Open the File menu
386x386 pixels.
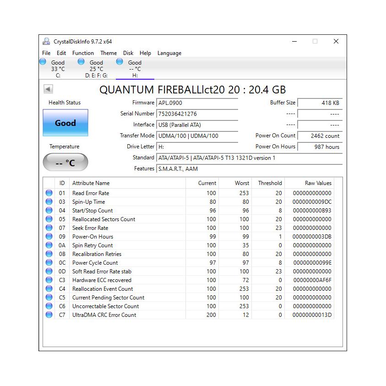(x=46, y=53)
